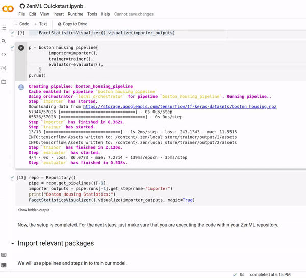Click the 'Step trainer has finished in 2.130s' line
Image resolution: width=306 pixels, height=278 pixels.
75,147
